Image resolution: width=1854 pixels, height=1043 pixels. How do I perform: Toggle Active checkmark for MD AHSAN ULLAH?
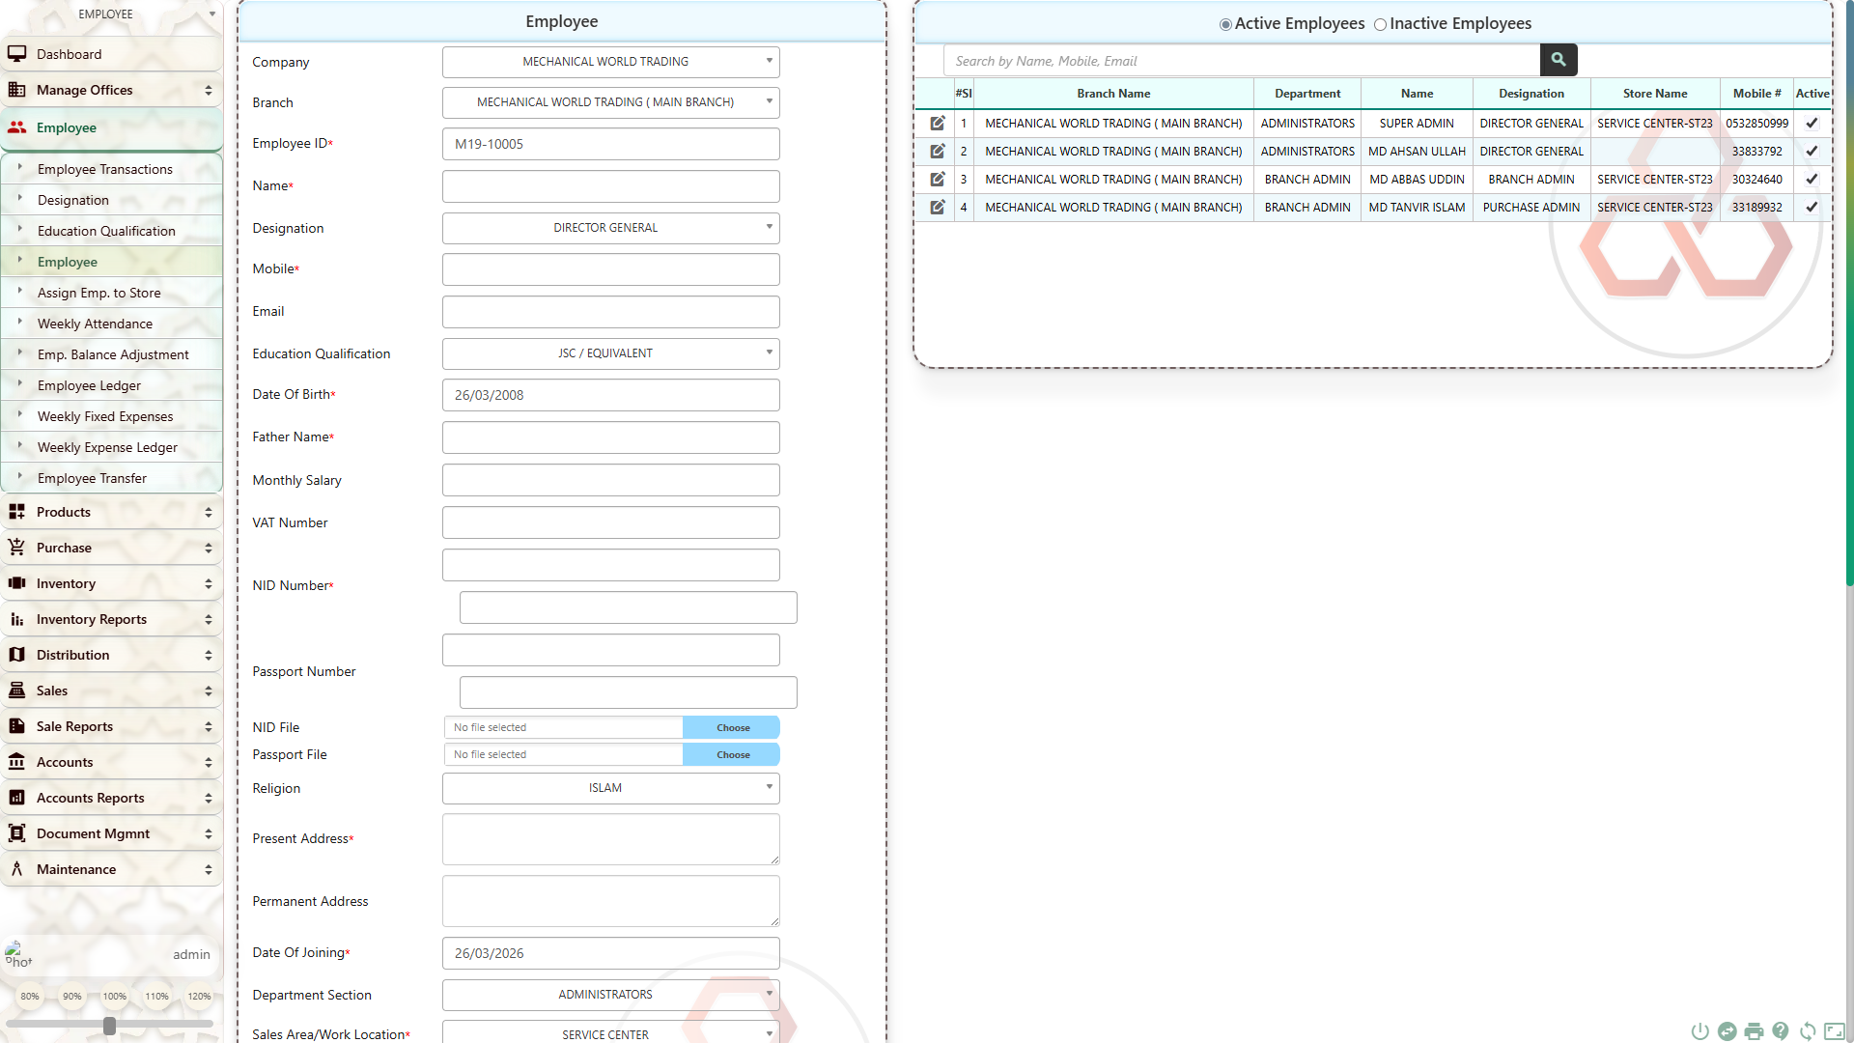pyautogui.click(x=1812, y=152)
